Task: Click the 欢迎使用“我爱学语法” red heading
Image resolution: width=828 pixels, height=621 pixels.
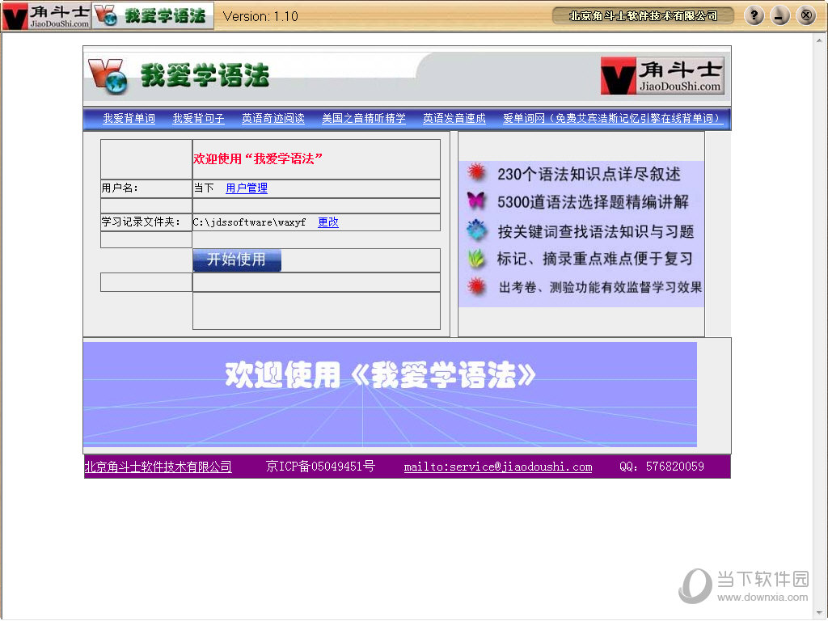Action: [258, 158]
